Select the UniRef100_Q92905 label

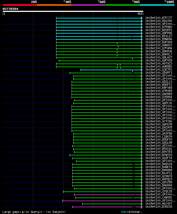click(159, 127)
